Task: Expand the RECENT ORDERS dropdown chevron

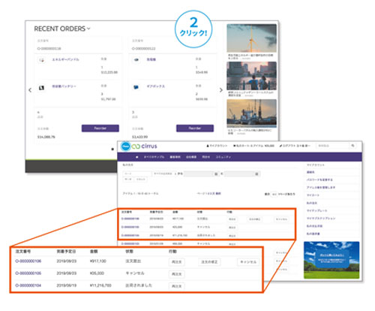Action: [x=88, y=29]
